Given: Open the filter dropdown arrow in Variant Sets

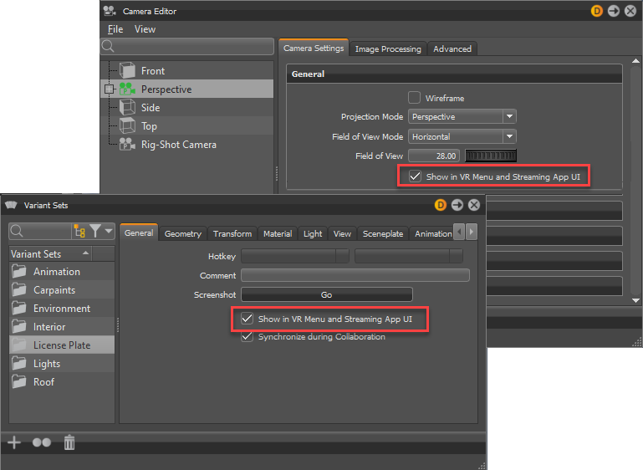Looking at the screenshot, I should click(109, 231).
